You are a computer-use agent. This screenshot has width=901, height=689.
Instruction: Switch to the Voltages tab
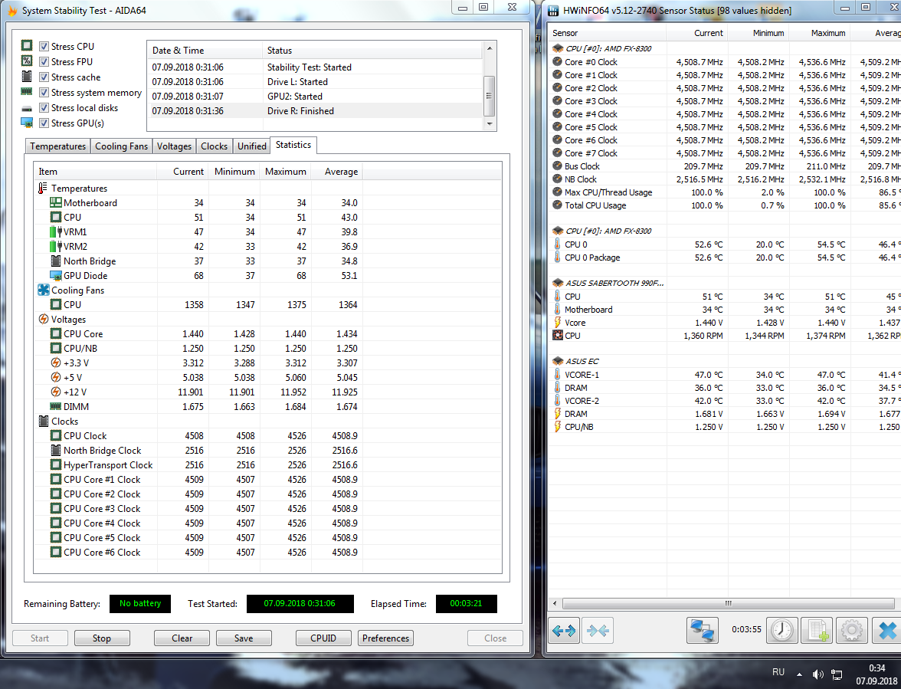point(174,146)
